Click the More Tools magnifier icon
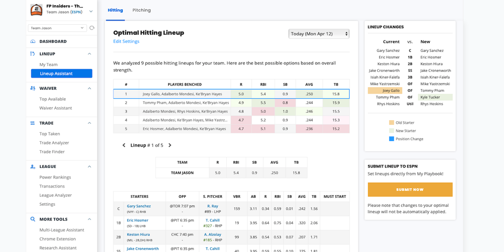The width and height of the screenshot is (504, 252). click(33, 219)
